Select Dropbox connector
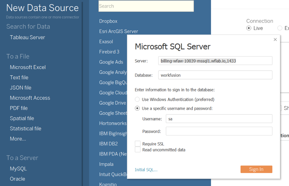 108,21
